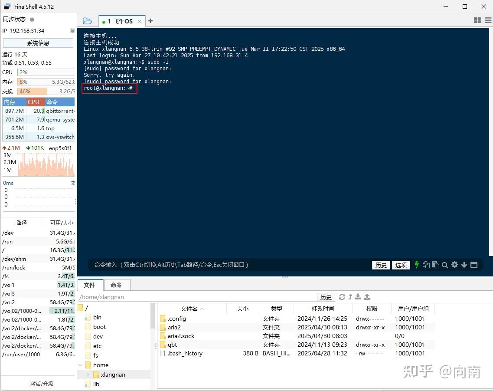The height and width of the screenshot is (391, 493).
Task: Switch to the 命令 tab
Action: [116, 285]
